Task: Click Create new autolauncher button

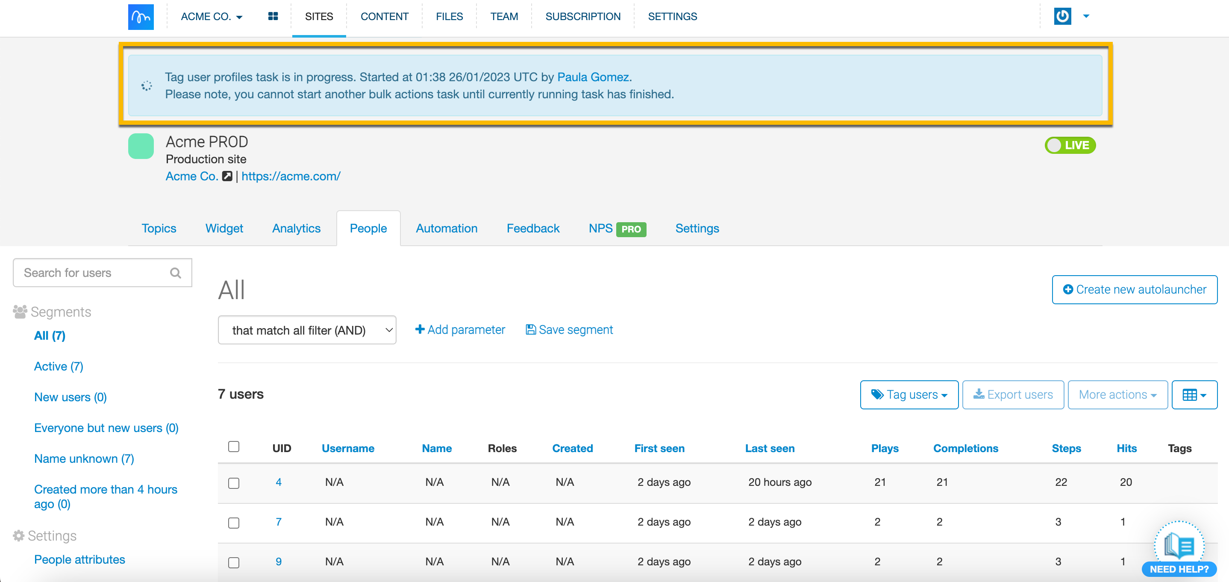Action: pyautogui.click(x=1134, y=290)
